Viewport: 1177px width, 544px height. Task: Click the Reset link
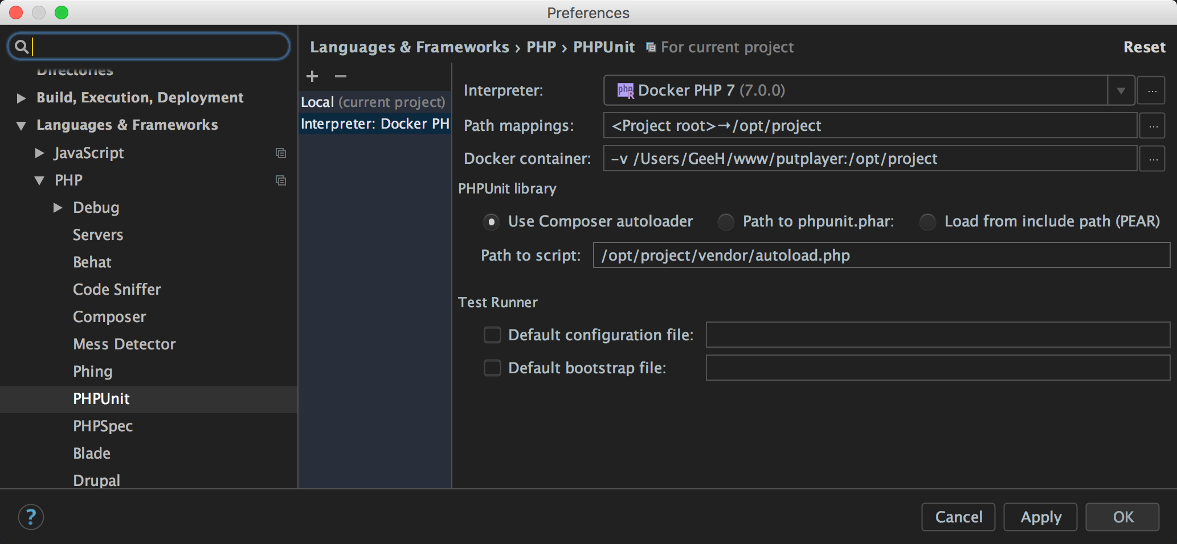[x=1145, y=47]
